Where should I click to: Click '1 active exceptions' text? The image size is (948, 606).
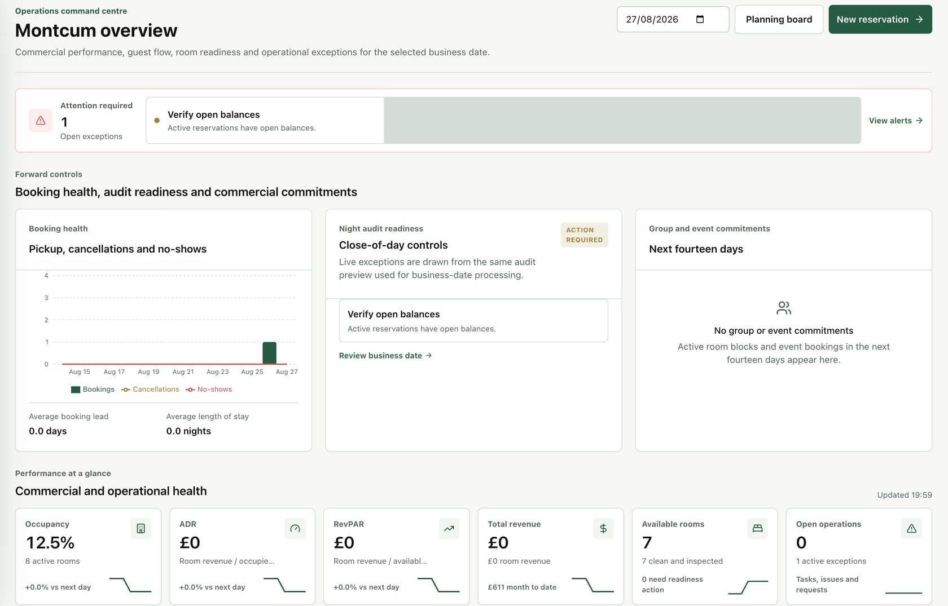pos(831,561)
